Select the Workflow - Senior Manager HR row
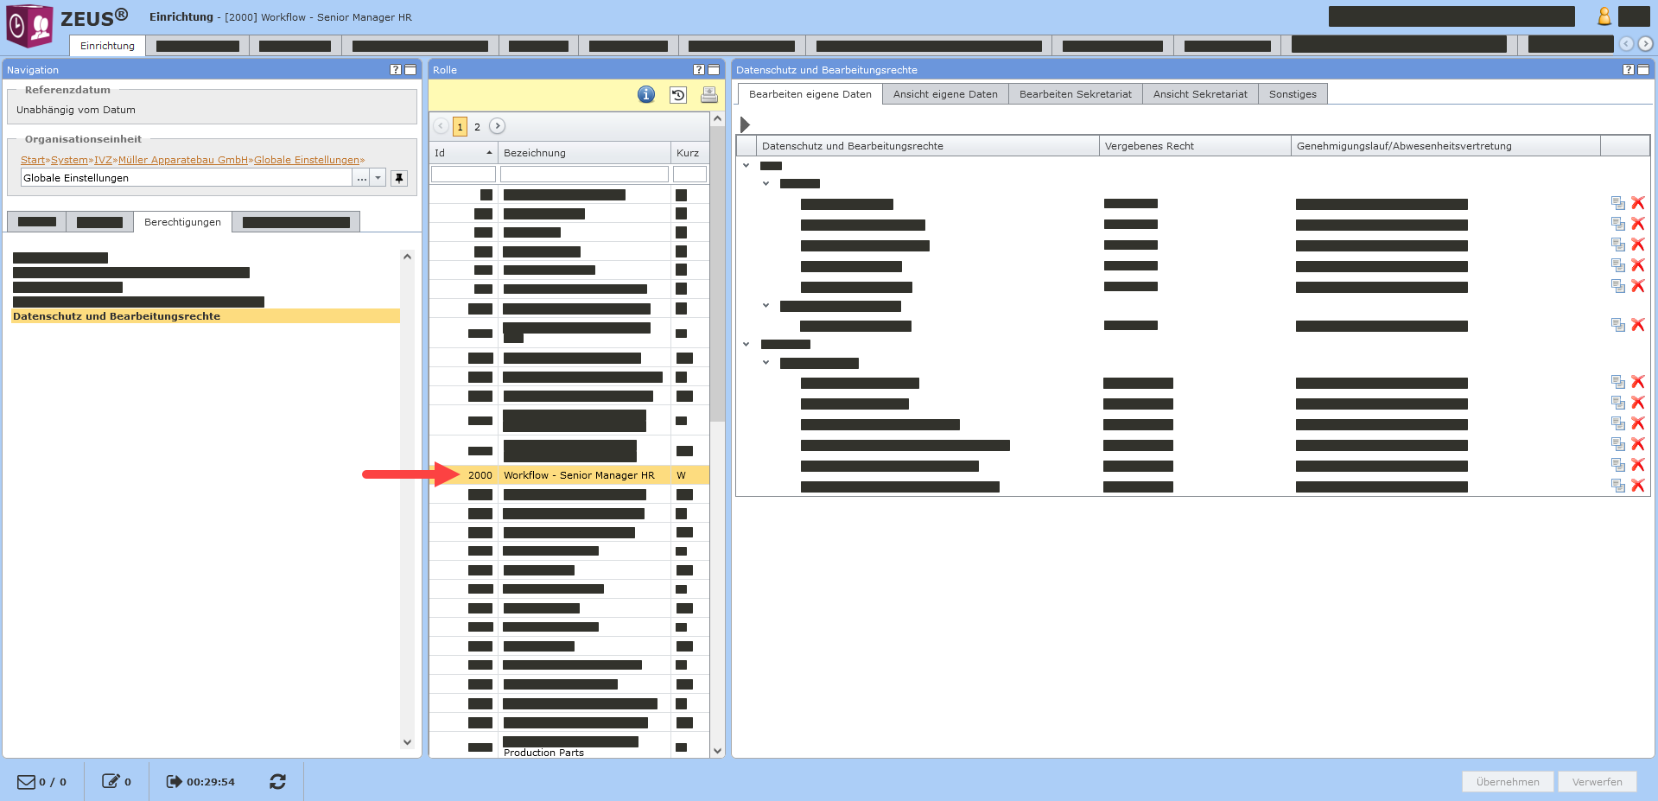Screen dimensions: 1658x801 (578, 475)
